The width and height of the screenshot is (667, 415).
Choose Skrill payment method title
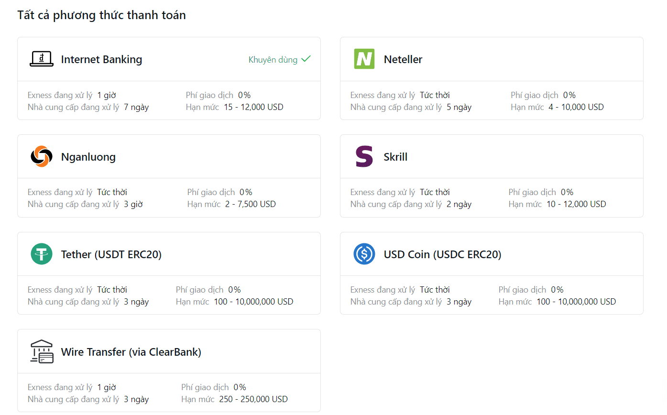point(395,157)
